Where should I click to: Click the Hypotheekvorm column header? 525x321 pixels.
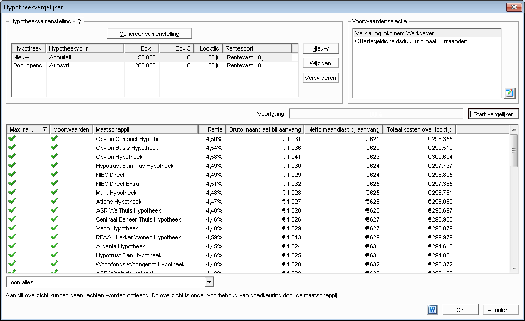(85, 48)
